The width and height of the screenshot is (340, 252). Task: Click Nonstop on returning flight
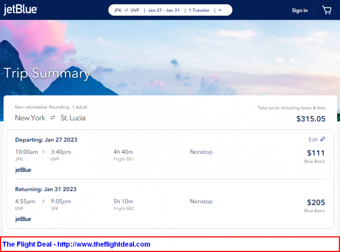(201, 201)
